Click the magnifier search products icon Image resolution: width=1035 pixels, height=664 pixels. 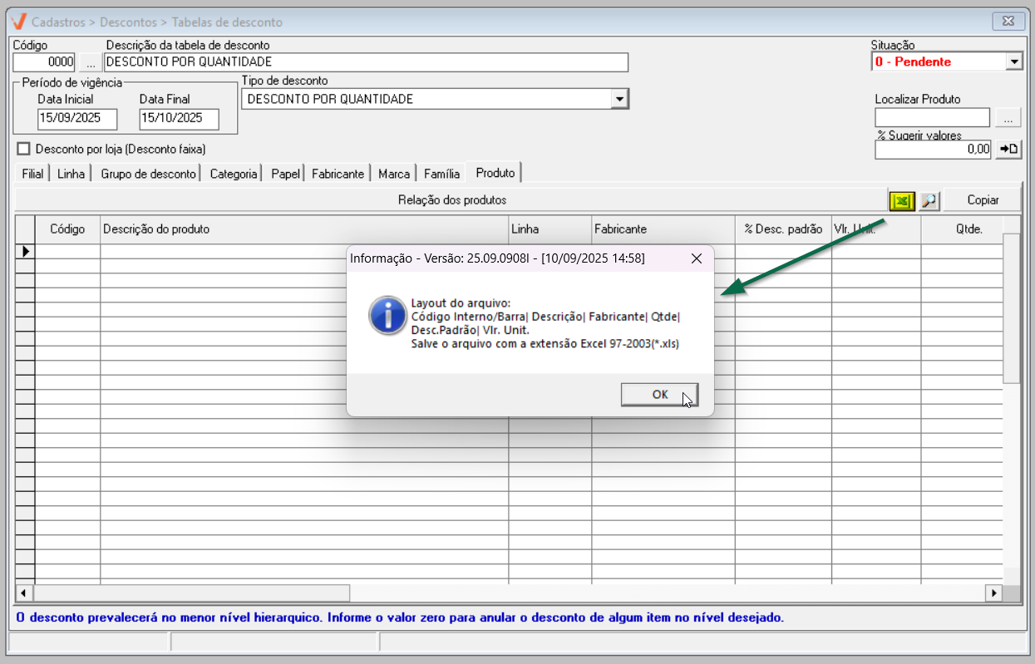(929, 200)
